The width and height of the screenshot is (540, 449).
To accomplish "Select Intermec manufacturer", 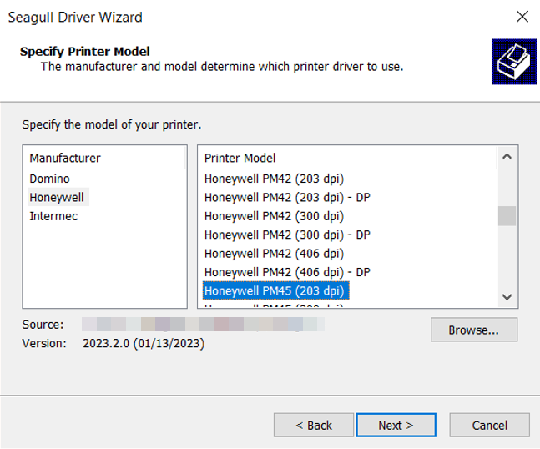I will (x=53, y=216).
